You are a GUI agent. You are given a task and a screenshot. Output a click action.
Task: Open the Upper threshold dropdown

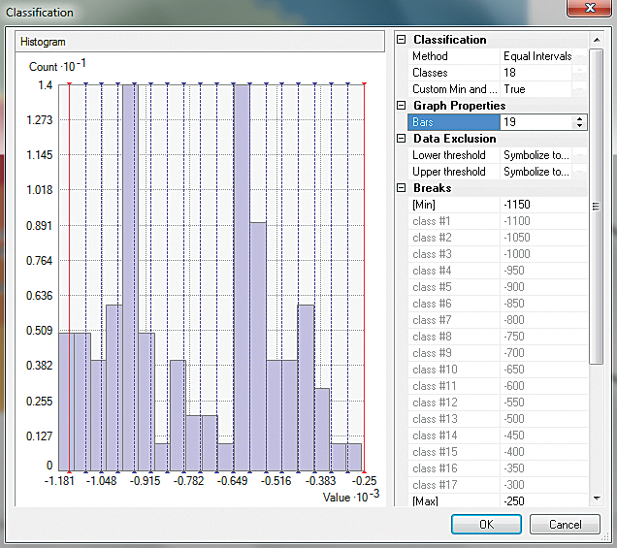point(579,172)
